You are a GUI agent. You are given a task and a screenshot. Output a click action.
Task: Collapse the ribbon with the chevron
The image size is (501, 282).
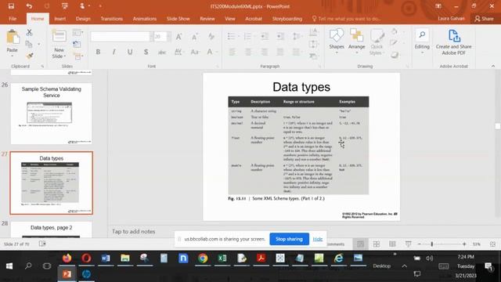493,66
